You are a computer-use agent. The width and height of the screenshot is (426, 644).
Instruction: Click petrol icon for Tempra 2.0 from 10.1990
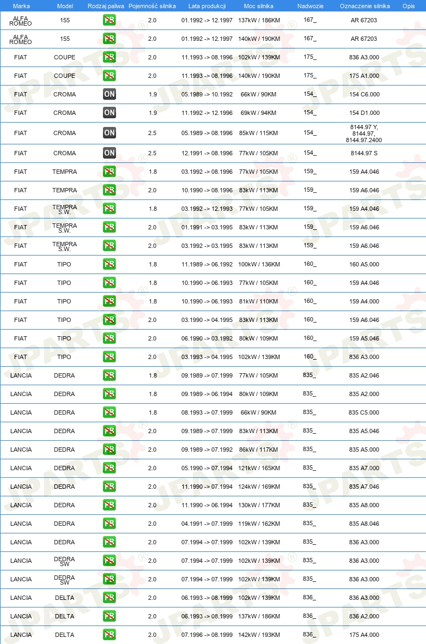[x=109, y=190]
